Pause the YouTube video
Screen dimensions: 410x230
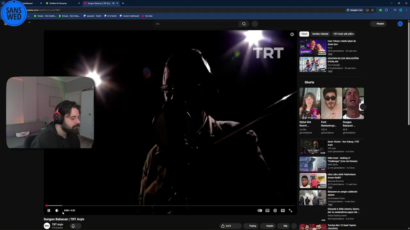[x=49, y=211]
